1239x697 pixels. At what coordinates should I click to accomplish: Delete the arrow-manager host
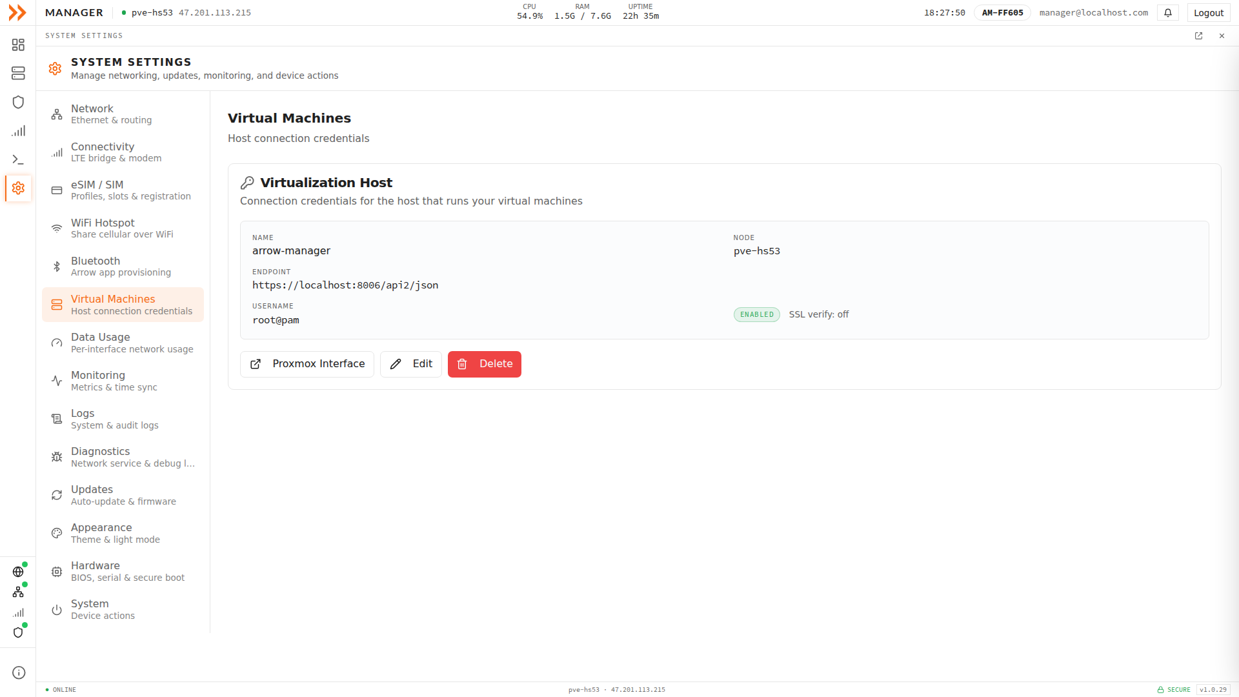485,364
